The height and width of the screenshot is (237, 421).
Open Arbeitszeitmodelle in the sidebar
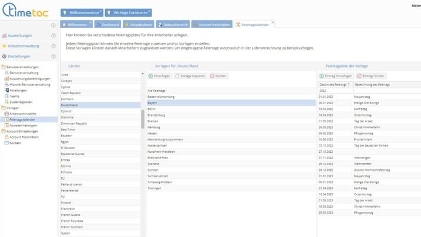24,114
